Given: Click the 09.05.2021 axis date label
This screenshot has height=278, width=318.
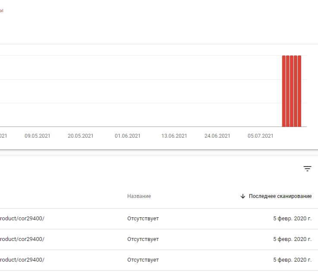Looking at the screenshot, I should click(37, 136).
